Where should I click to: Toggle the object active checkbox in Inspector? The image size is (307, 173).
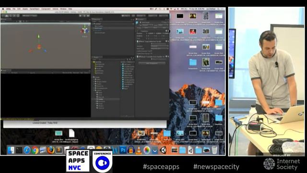click(141, 23)
